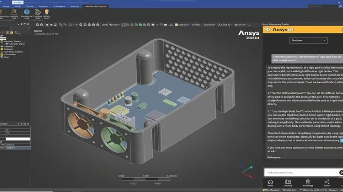Select Coordinate Systems in outline tree
The width and height of the screenshot is (343, 192).
(13, 52)
